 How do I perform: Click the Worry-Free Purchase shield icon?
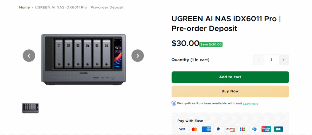pos(174,103)
